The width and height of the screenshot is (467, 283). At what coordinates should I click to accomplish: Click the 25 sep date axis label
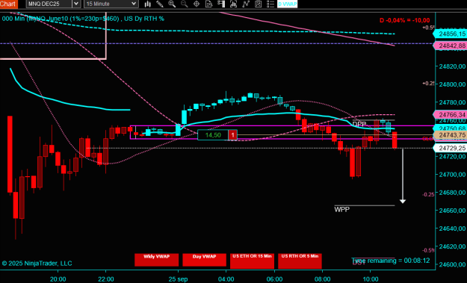(178, 279)
